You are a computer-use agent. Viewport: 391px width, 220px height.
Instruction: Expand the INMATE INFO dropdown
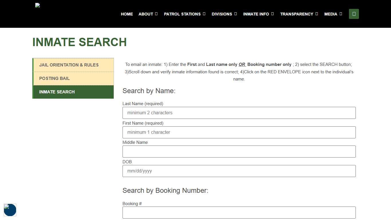[258, 14]
